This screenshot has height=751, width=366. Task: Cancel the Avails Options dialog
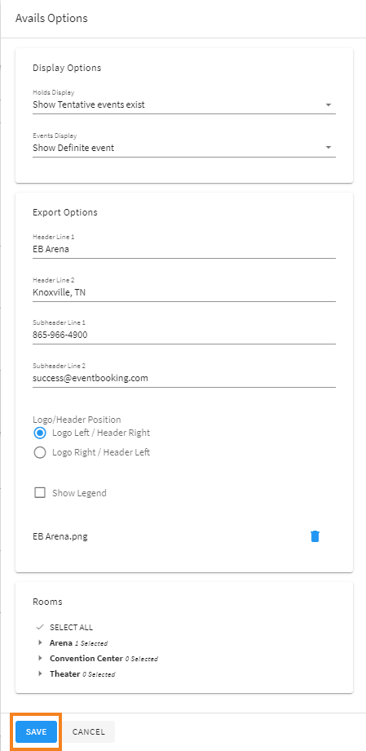coord(89,732)
